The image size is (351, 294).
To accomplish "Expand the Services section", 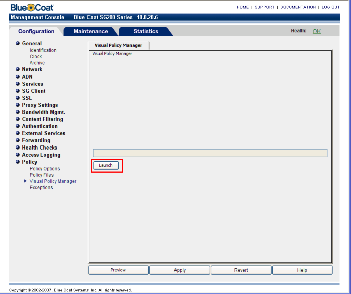I will 33,84.
